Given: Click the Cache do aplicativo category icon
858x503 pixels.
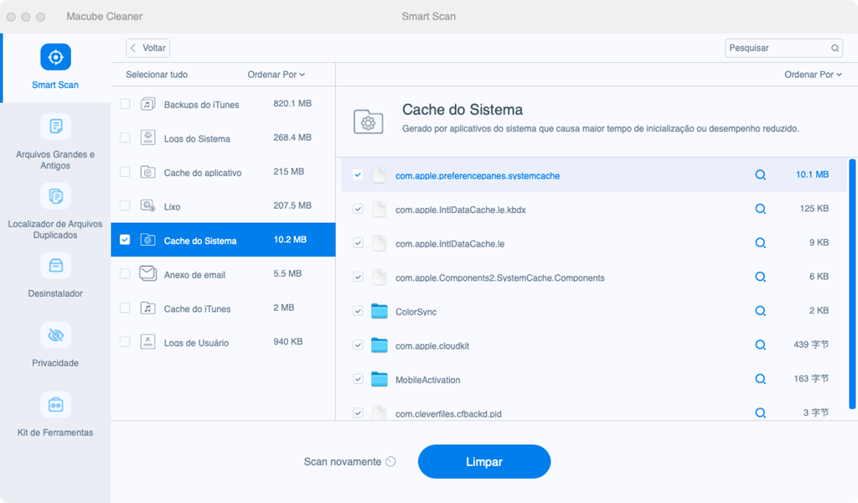Looking at the screenshot, I should pos(147,172).
